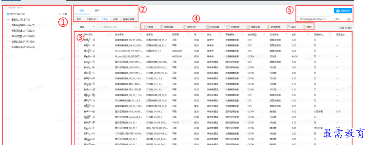
Task: Click plan name 7.13视频_4月07日14:50
Action: click(128, 133)
